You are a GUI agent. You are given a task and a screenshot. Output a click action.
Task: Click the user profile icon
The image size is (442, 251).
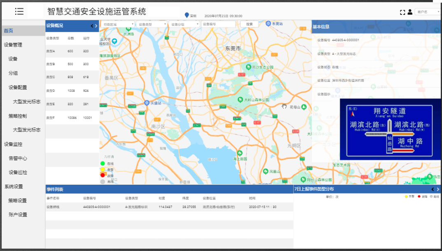(x=410, y=12)
